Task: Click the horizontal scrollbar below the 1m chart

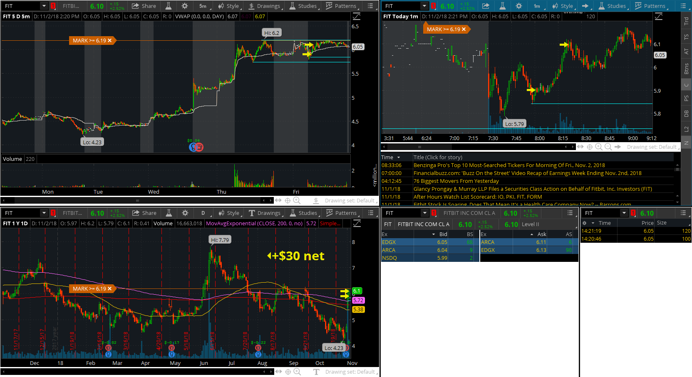Action: point(478,147)
